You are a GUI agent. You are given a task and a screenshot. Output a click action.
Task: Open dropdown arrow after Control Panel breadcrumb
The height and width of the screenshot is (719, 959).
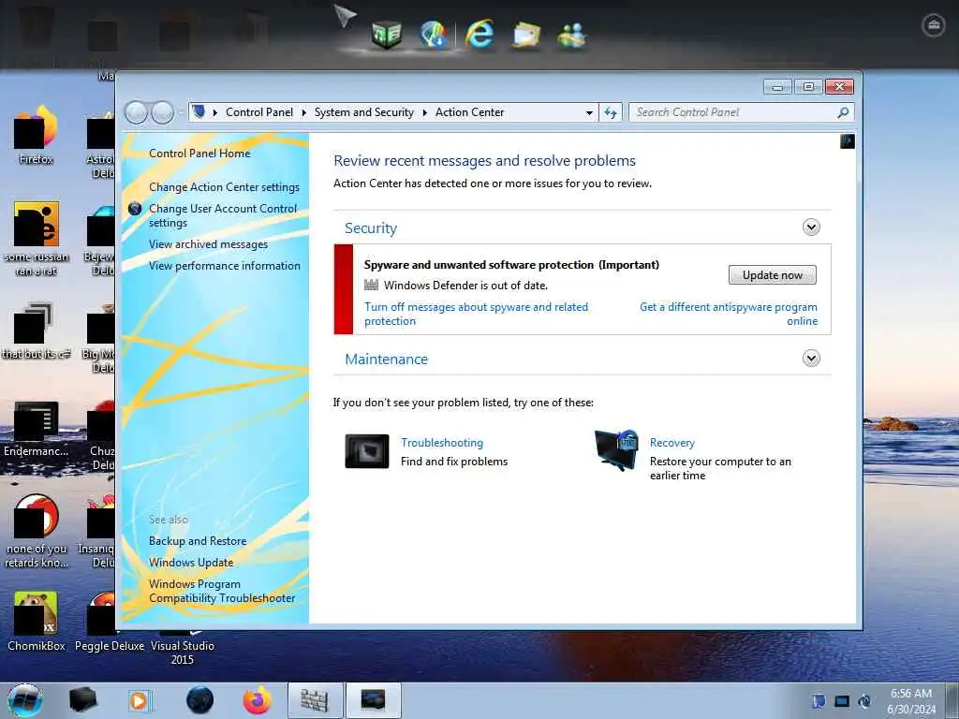[x=303, y=112]
